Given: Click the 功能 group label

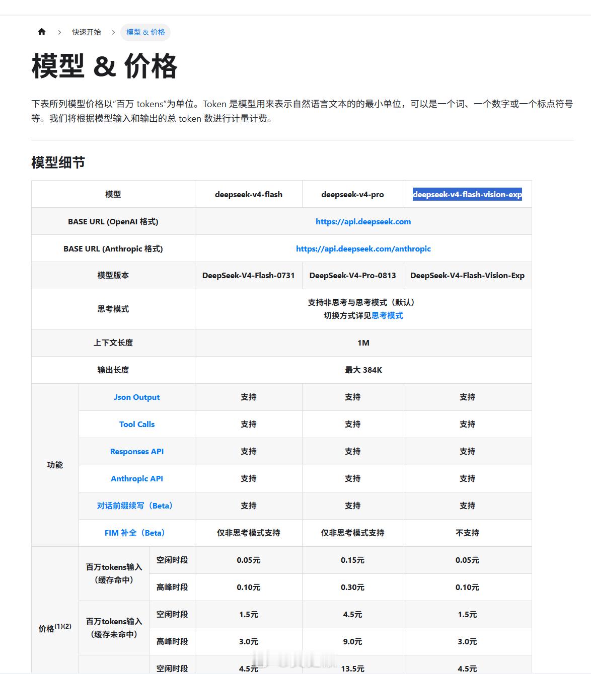Looking at the screenshot, I should point(55,465).
